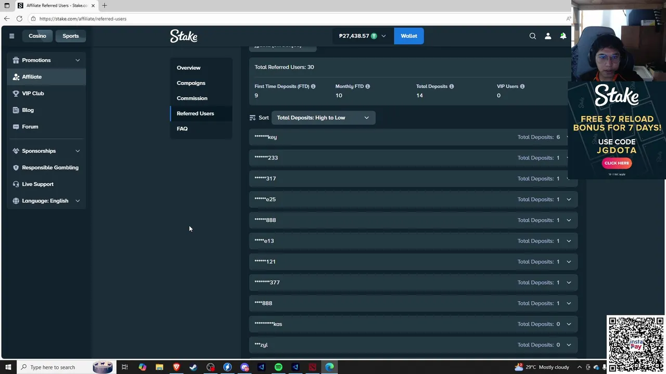Click the Stake logo
Screen dimensions: 666x374
[x=184, y=36]
